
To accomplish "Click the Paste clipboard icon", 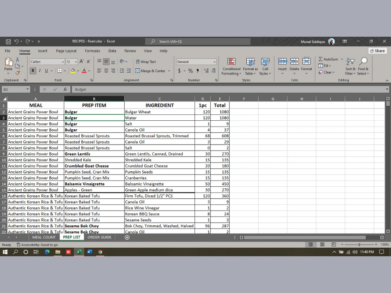I will pyautogui.click(x=8, y=62).
